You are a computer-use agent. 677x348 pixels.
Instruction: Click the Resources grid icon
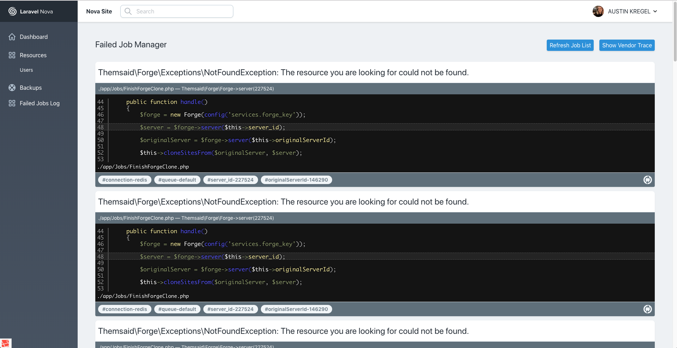[x=12, y=55]
